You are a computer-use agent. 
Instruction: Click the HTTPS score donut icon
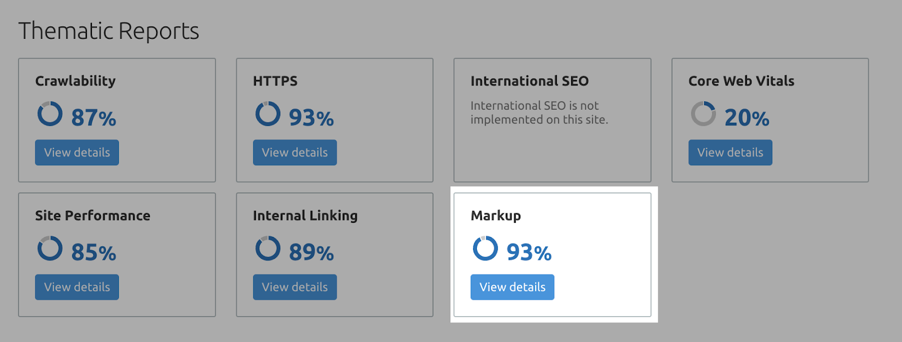pos(268,114)
